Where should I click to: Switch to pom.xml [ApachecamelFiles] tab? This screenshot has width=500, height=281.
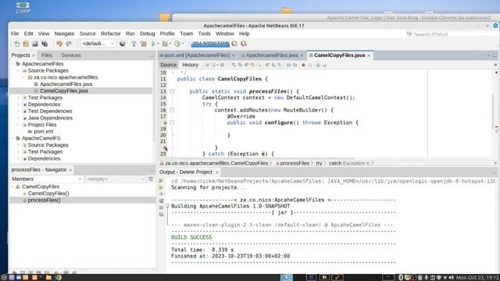coord(197,55)
